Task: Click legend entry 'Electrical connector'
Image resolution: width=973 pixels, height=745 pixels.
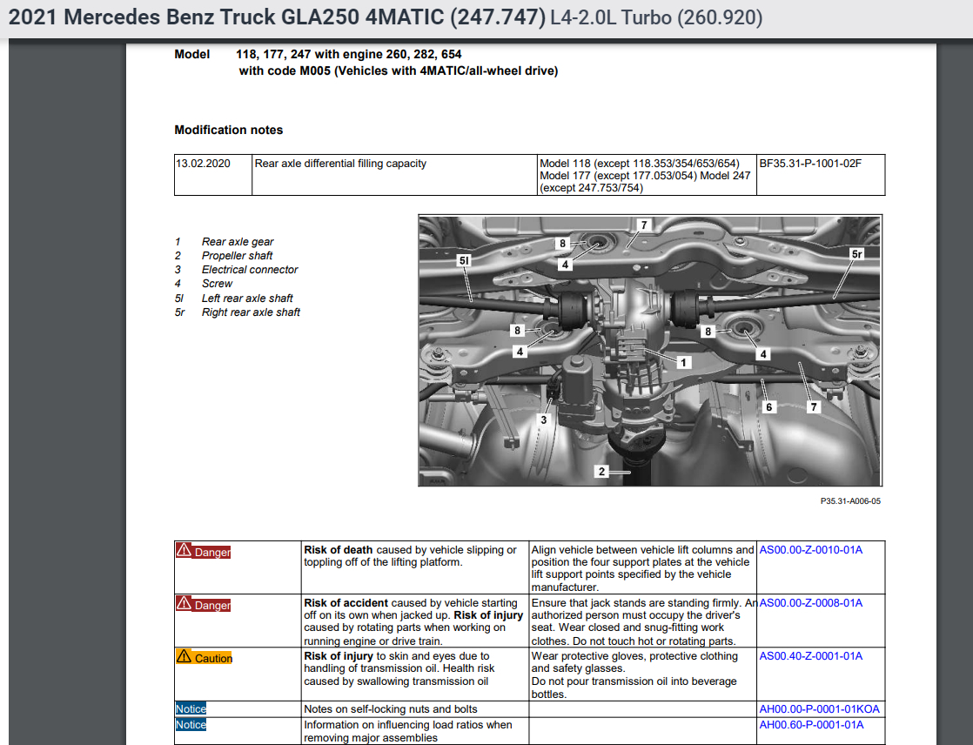Action: pyautogui.click(x=250, y=270)
